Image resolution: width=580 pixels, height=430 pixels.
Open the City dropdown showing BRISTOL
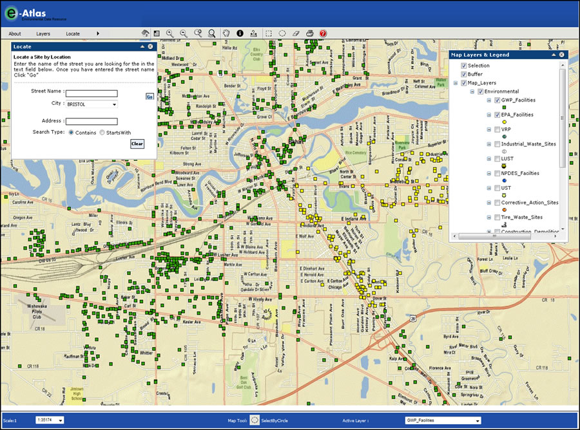(x=115, y=105)
